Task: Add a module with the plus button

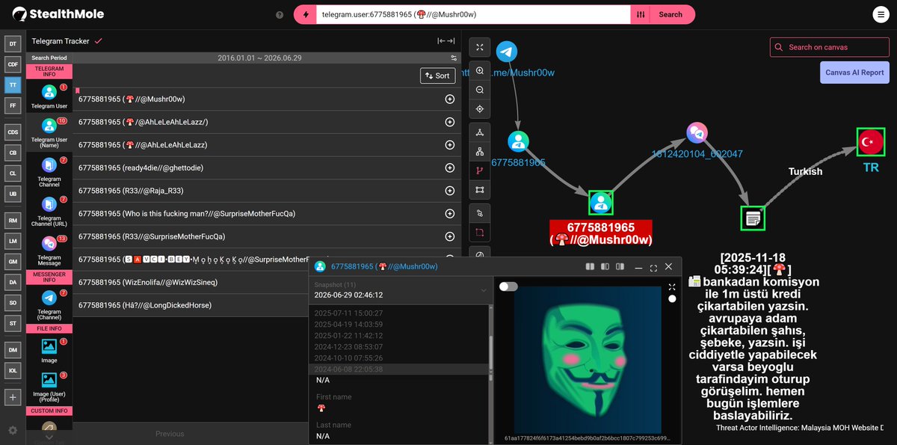Action: (12, 397)
